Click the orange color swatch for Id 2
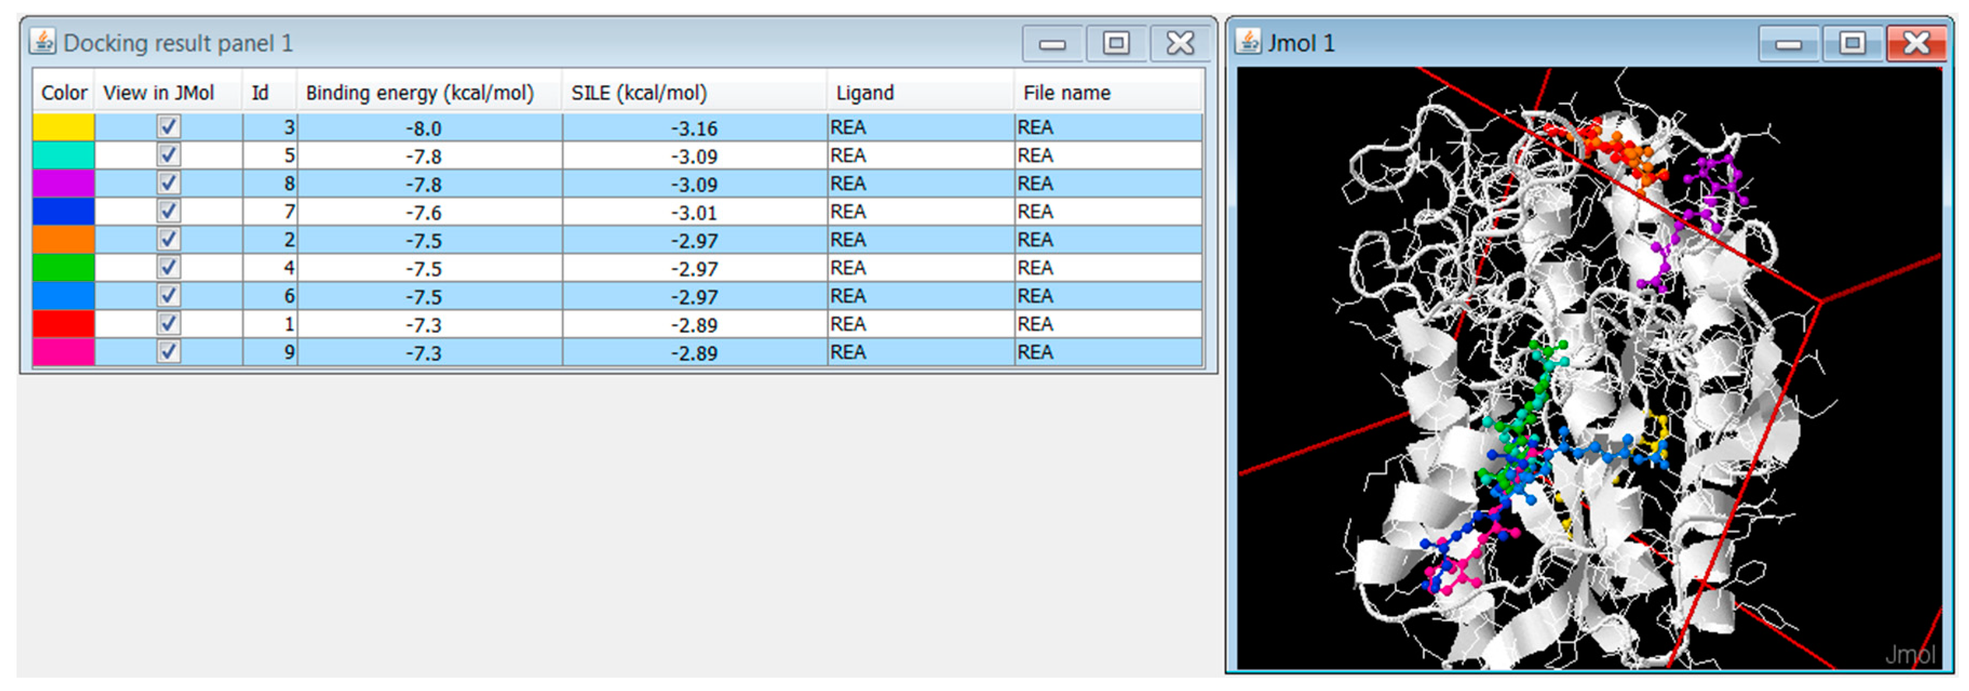 tap(64, 240)
